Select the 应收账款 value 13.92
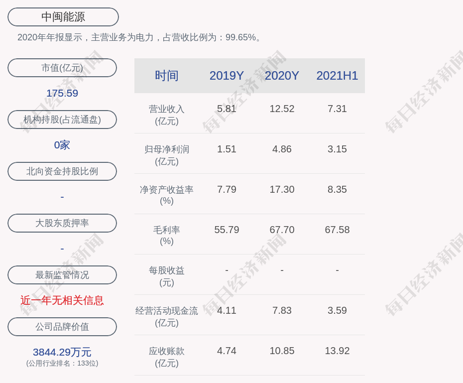The width and height of the screenshot is (463, 383). pos(337,351)
